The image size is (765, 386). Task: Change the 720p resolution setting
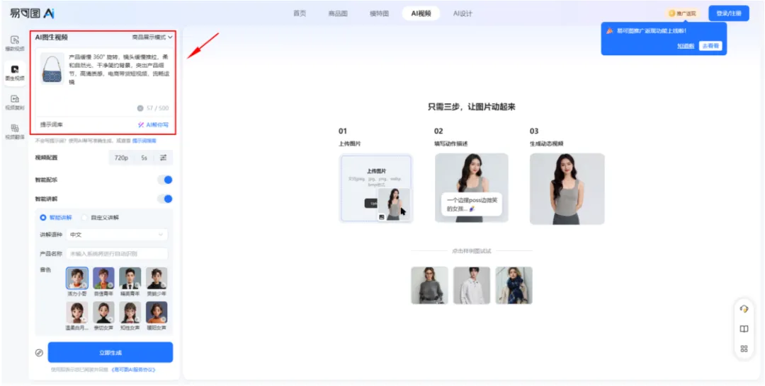click(122, 158)
